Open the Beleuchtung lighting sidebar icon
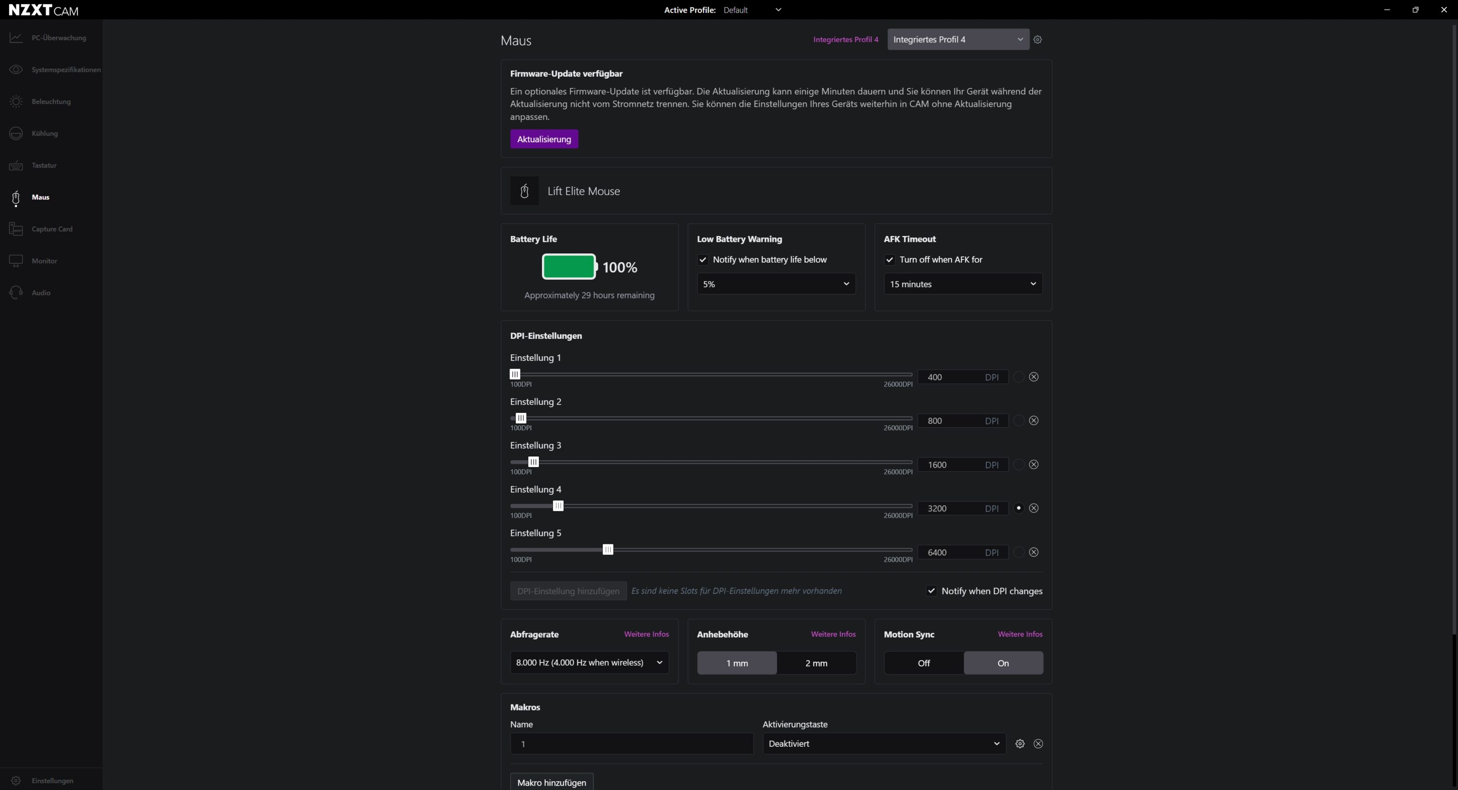 click(16, 102)
